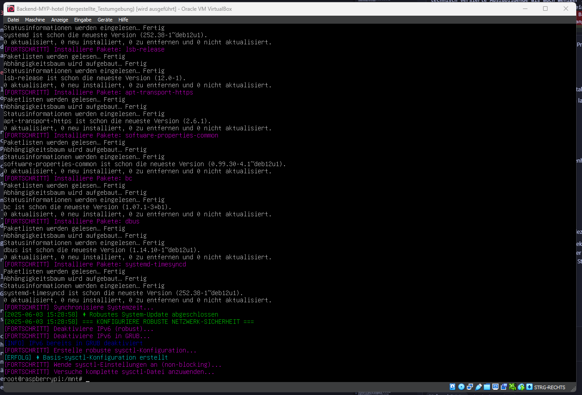Click the green CPU activity indicator icon
Viewport: 582px width, 395px height.
tap(512, 387)
